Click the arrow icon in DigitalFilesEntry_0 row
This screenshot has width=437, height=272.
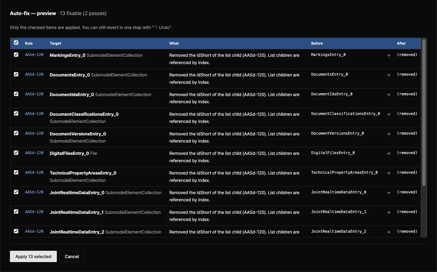click(388, 153)
